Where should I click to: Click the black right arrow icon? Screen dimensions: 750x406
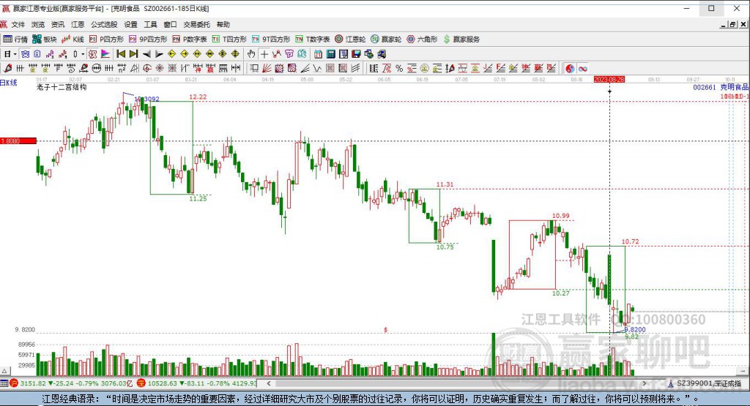coord(159,54)
